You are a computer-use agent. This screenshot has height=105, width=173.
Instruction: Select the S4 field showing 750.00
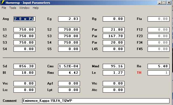tap(69, 43)
